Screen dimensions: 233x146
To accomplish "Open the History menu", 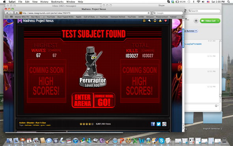I will pos(44,2).
